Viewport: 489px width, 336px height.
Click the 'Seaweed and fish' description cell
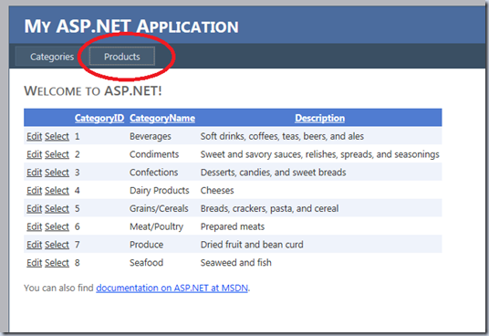click(x=235, y=263)
